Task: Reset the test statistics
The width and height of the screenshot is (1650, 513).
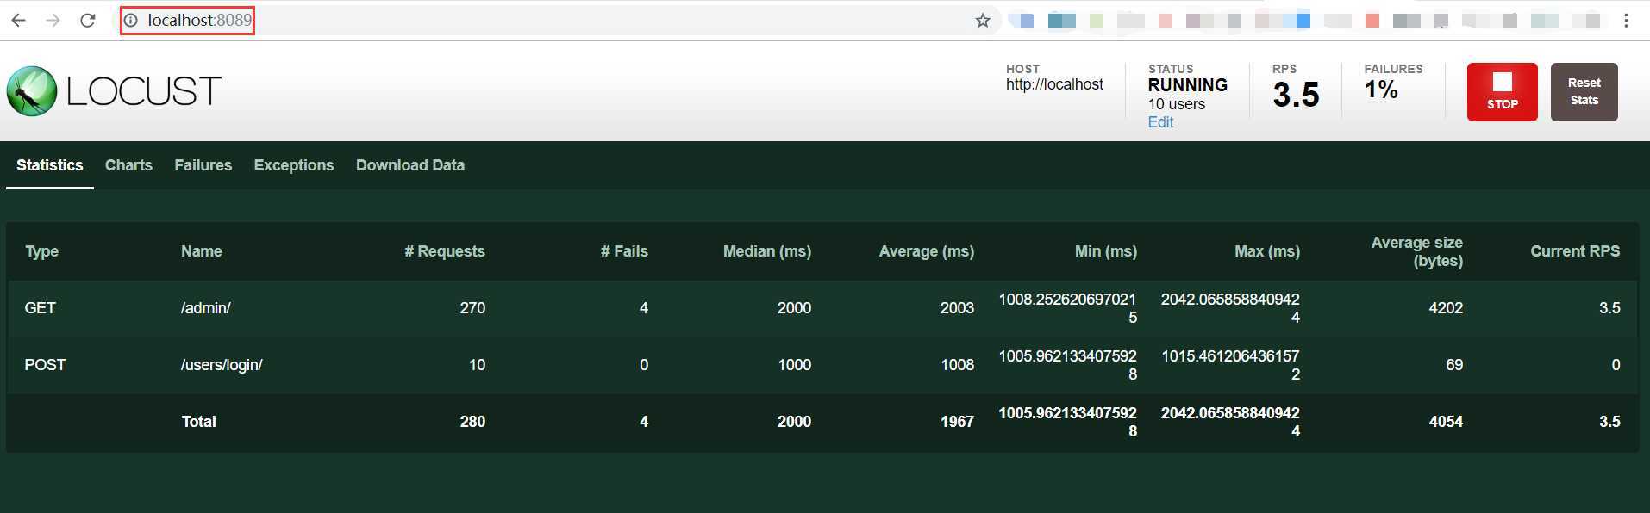Action: (x=1584, y=92)
